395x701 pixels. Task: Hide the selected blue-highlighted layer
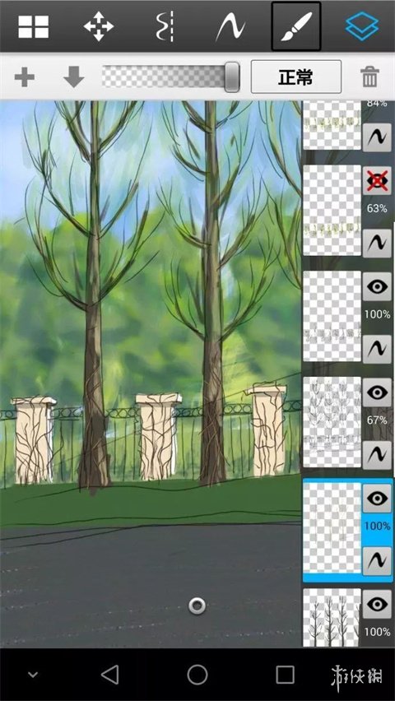(x=377, y=499)
